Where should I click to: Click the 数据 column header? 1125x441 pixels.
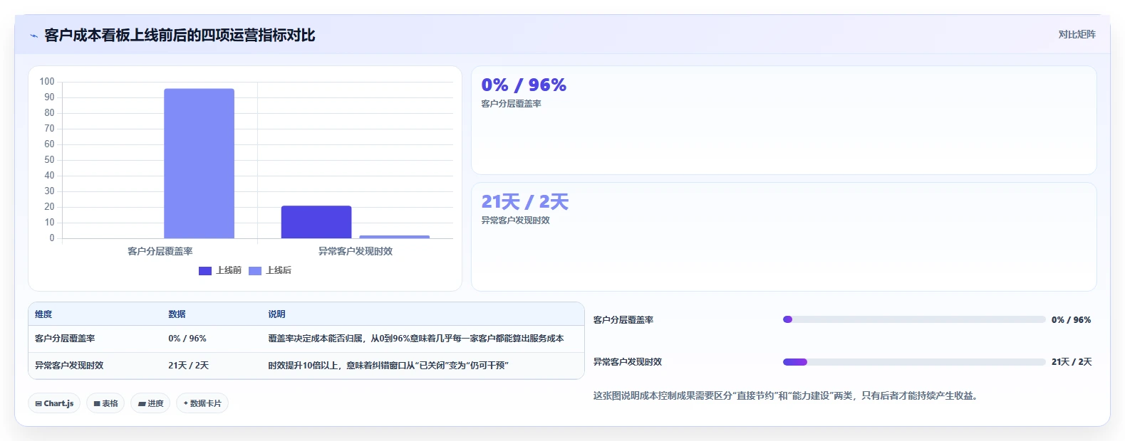tap(177, 314)
